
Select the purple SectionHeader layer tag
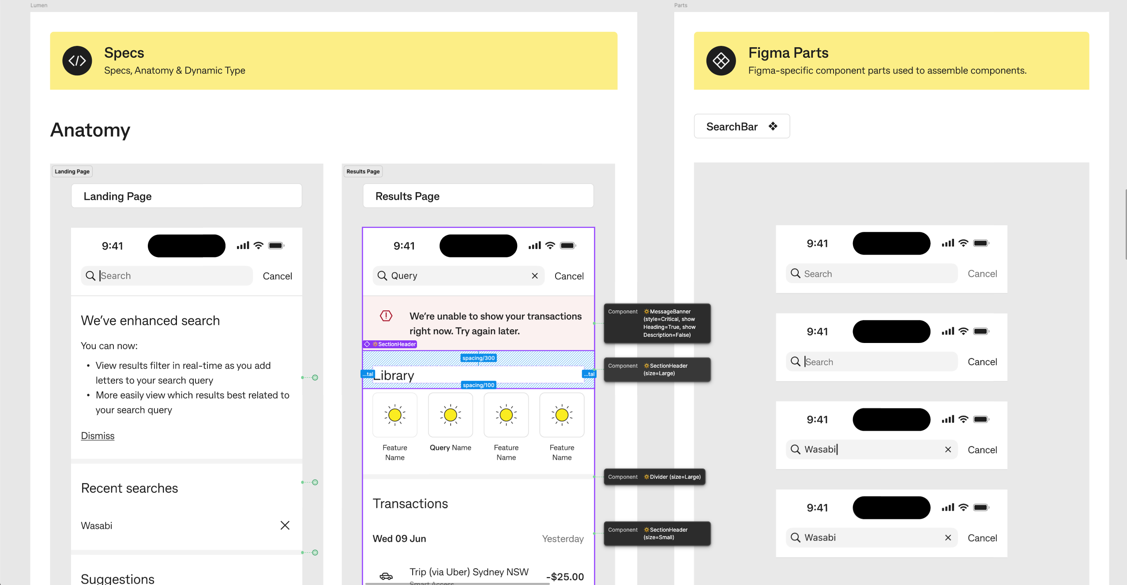[x=390, y=344]
